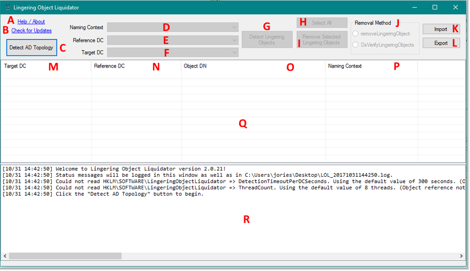Click the Object DN column header
The height and width of the screenshot is (271, 470).
click(254, 66)
